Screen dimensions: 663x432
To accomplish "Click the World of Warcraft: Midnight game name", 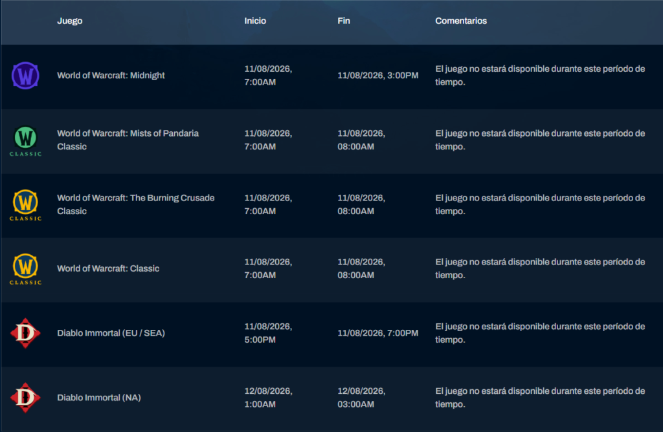I will pyautogui.click(x=111, y=76).
